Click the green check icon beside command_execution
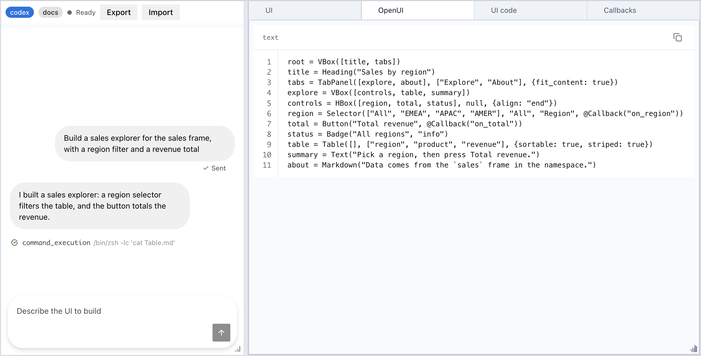Viewport: 701px width, 356px height. tap(14, 243)
